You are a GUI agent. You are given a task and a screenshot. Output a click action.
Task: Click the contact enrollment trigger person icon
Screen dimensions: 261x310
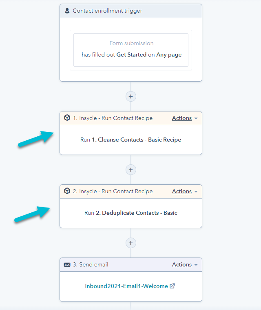(x=67, y=11)
